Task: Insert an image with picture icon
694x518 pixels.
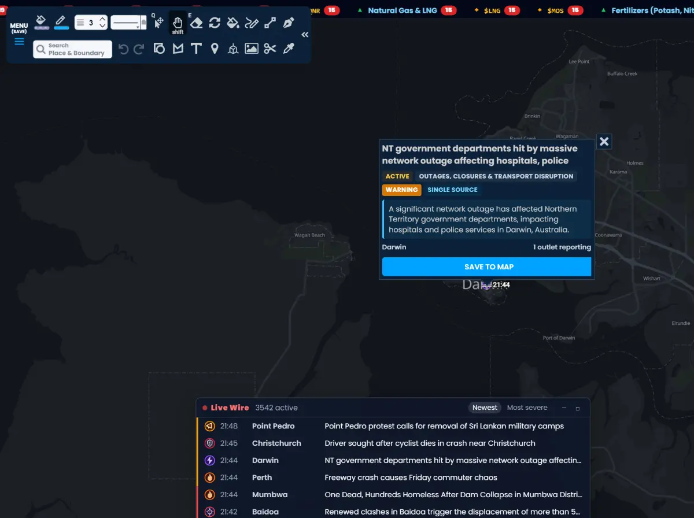Action: tap(252, 49)
